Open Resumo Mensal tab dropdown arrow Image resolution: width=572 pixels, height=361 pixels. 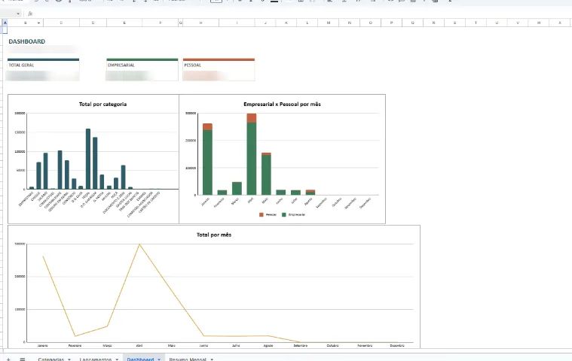[x=212, y=359]
